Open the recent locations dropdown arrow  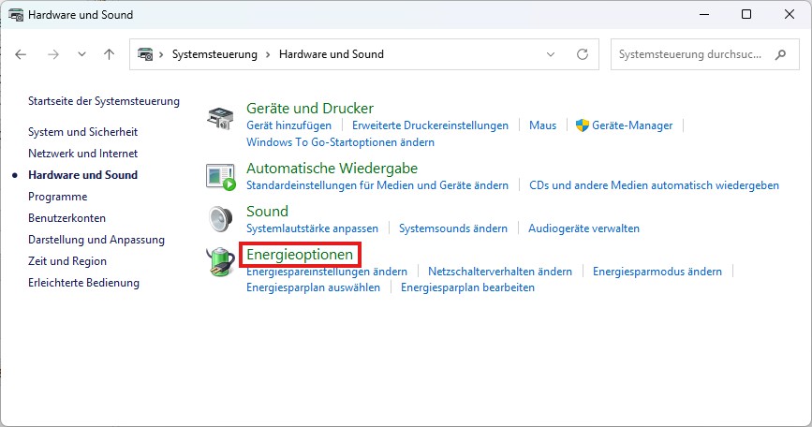(81, 54)
